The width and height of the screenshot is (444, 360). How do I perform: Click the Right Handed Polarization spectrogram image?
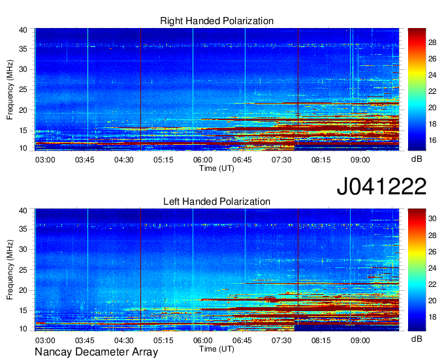point(217,89)
